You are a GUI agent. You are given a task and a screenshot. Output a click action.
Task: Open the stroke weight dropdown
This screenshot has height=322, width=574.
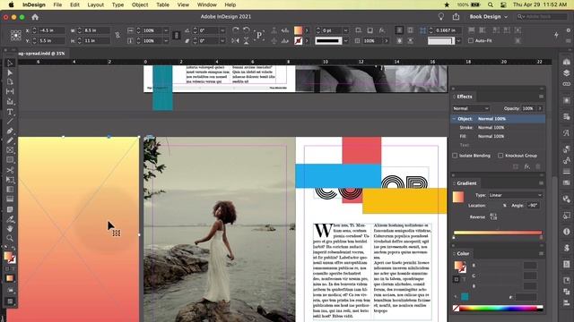coord(345,30)
